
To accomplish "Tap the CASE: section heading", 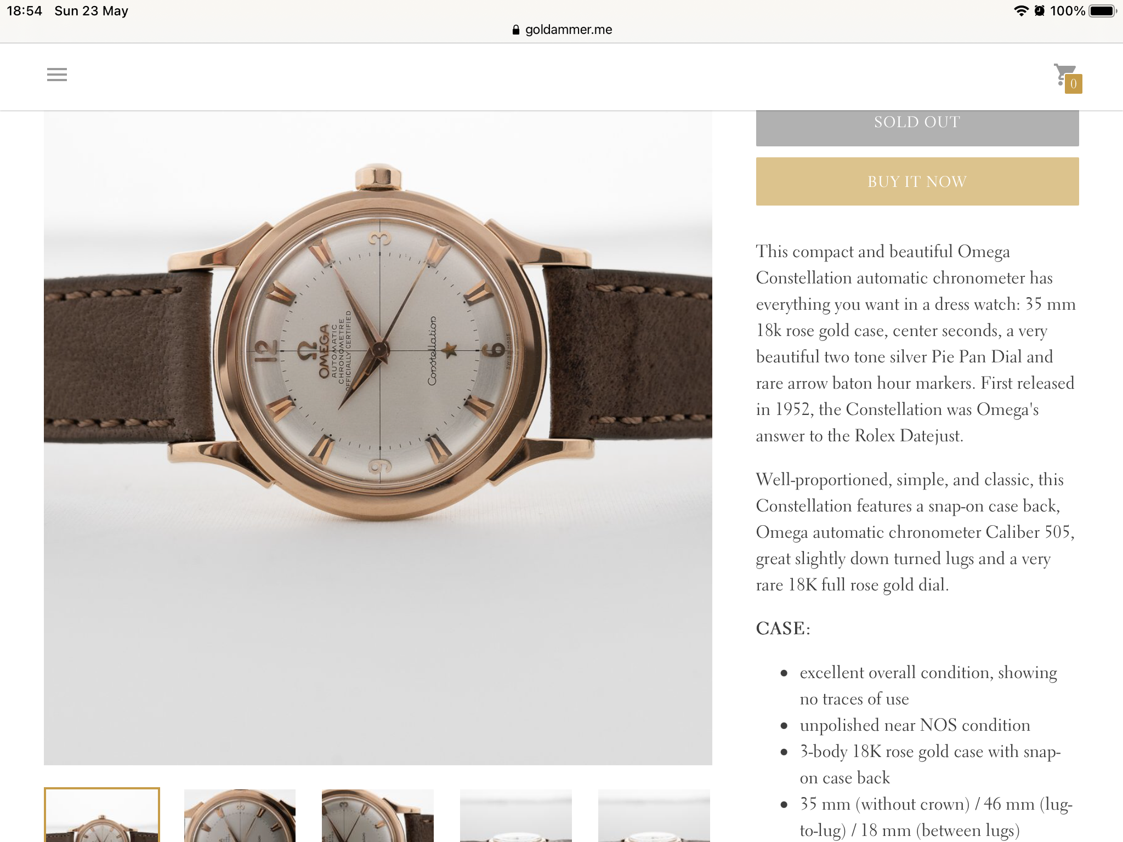I will point(783,628).
